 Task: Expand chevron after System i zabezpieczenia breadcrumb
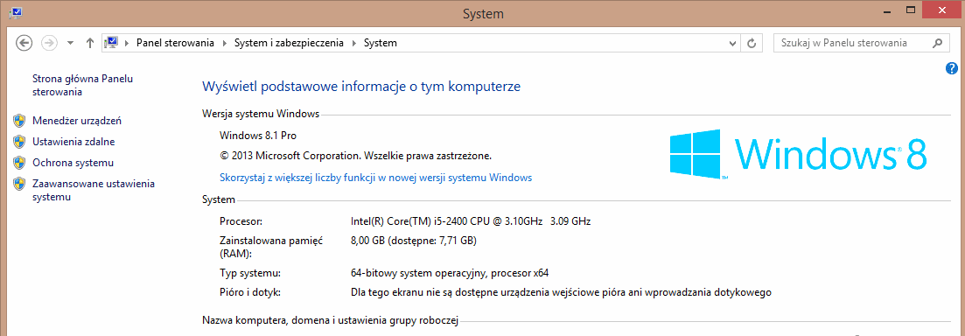click(353, 43)
